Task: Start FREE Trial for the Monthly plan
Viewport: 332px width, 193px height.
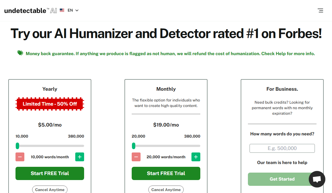Action: pos(166,173)
